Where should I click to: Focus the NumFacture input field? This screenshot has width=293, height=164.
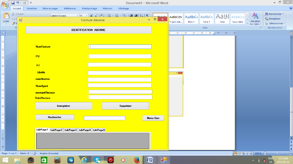pyautogui.click(x=120, y=47)
